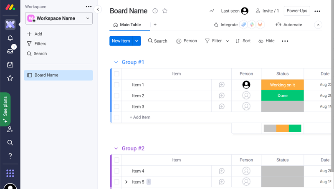
Task: Open the help question mark icon
Action: 10,156
